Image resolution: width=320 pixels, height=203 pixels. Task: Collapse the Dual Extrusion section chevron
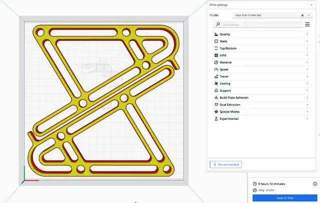tap(307, 104)
